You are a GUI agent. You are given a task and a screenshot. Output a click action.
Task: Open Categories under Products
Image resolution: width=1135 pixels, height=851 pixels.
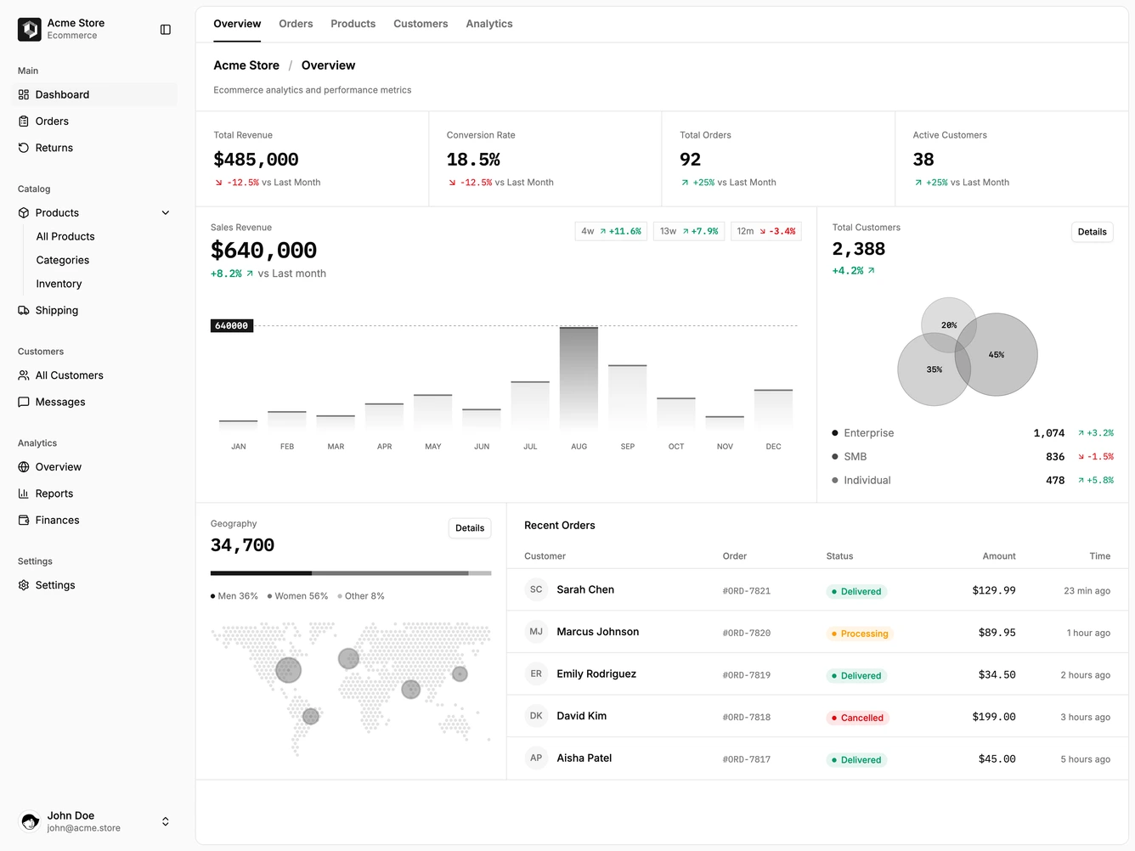[63, 261]
